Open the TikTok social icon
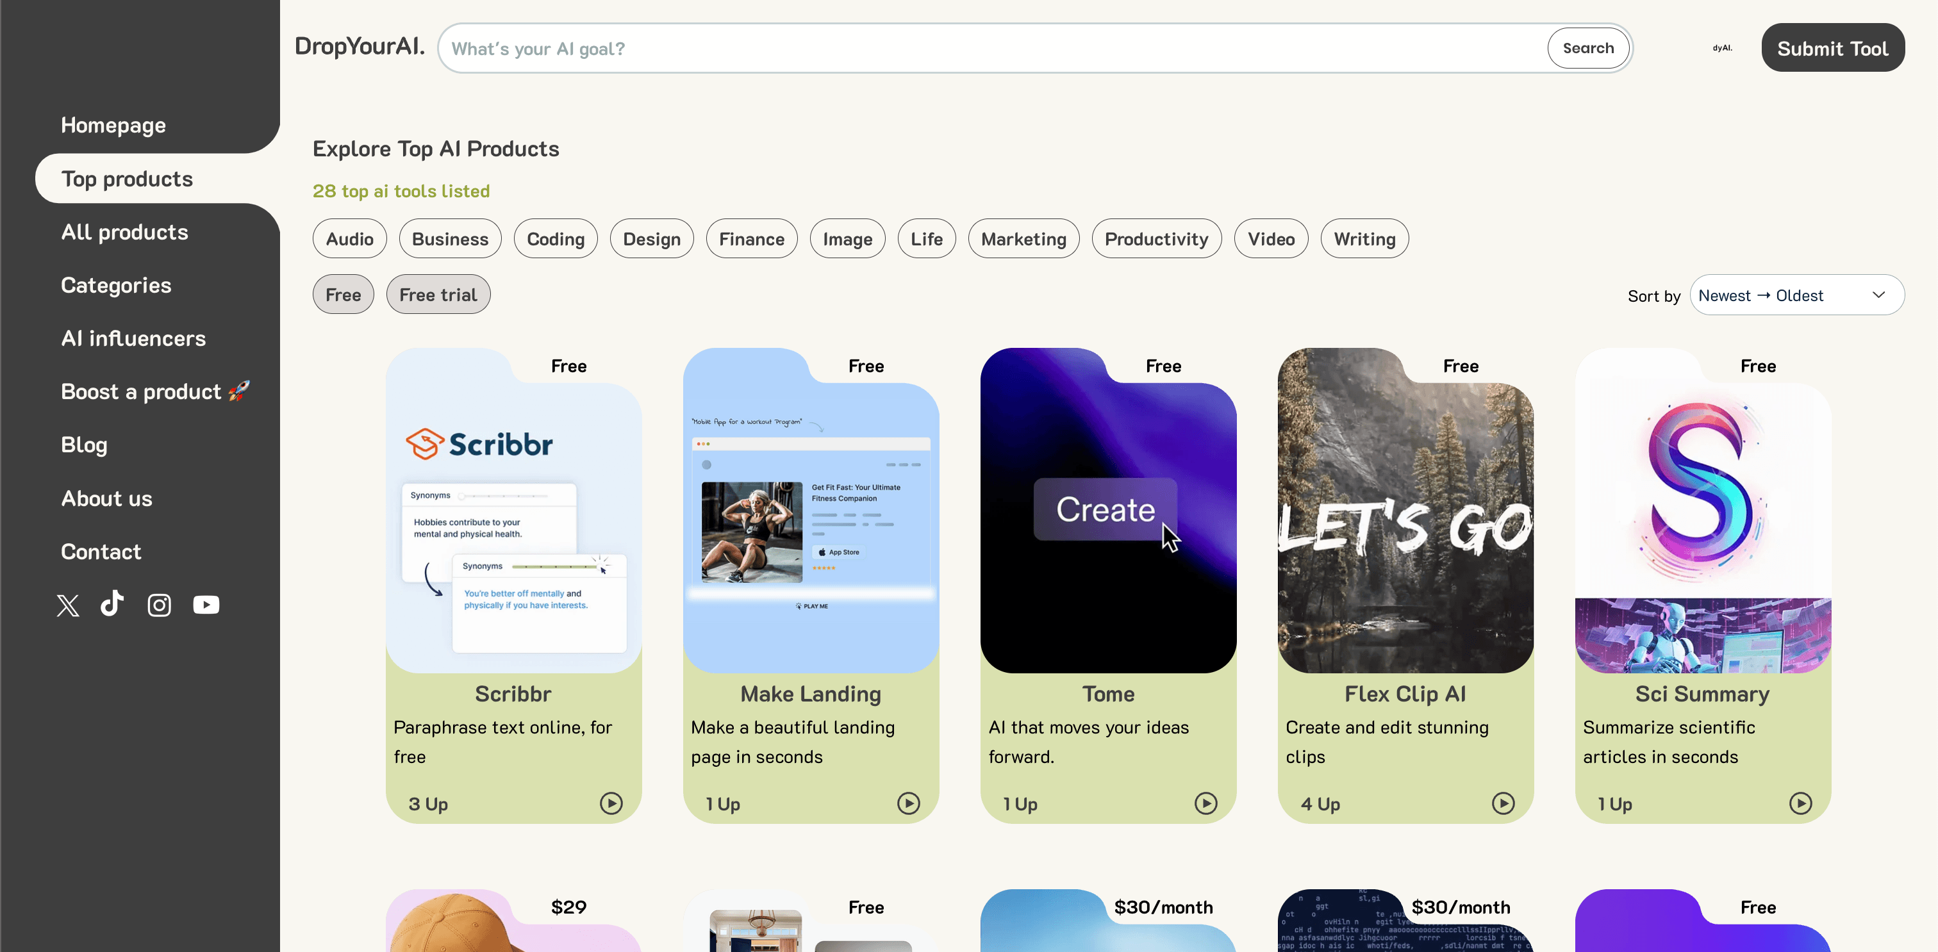Viewport: 1938px width, 952px height. [112, 604]
